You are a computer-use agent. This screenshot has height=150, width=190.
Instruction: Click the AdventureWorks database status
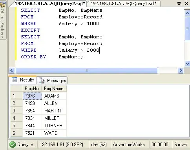point(129,145)
